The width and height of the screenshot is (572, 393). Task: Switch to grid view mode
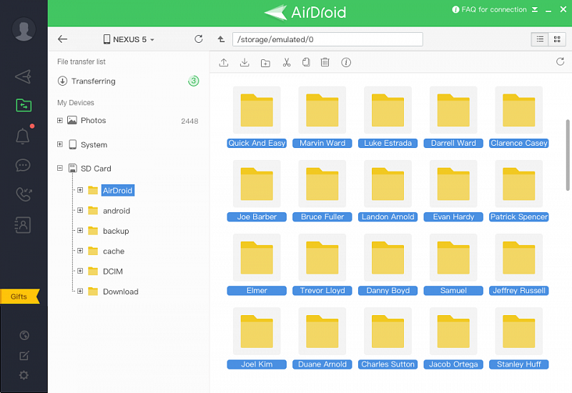click(557, 39)
